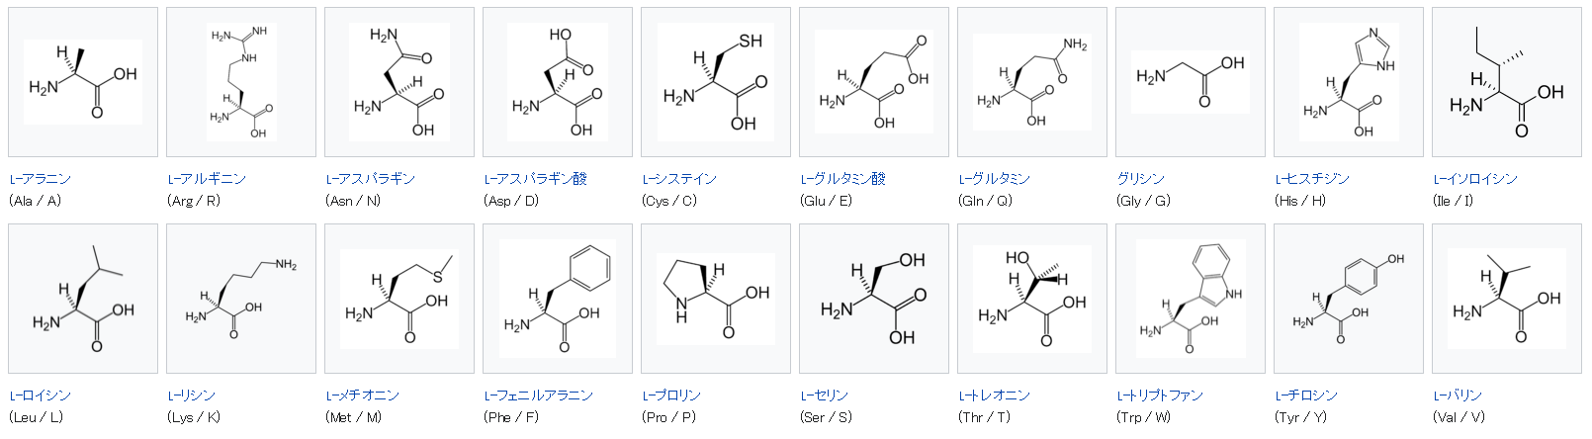The width and height of the screenshot is (1592, 439).
Task: Open the L-アルギニン structure thumbnail
Action: point(241,82)
